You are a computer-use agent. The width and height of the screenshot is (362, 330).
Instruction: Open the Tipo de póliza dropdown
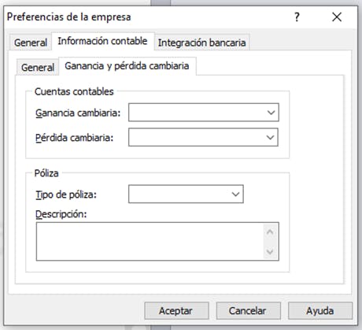[x=235, y=195]
